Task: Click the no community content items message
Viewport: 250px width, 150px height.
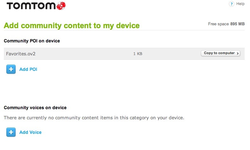Action: (x=94, y=118)
